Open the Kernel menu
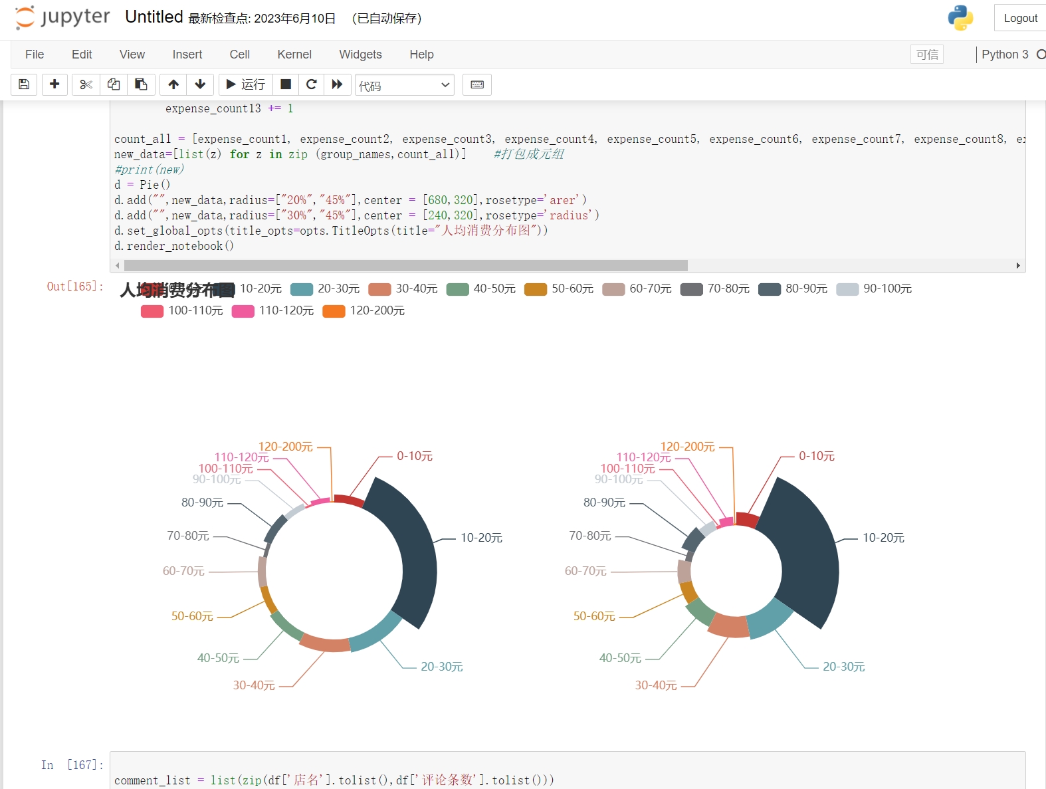Image resolution: width=1046 pixels, height=789 pixels. [294, 55]
